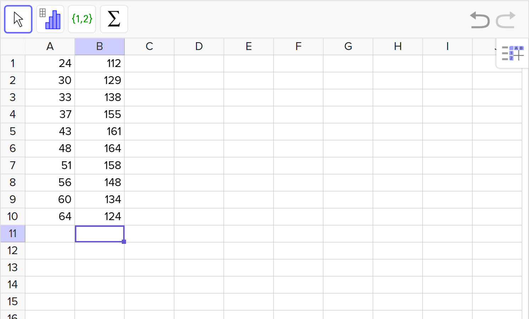Click cell A2 containing 30

tap(50, 80)
